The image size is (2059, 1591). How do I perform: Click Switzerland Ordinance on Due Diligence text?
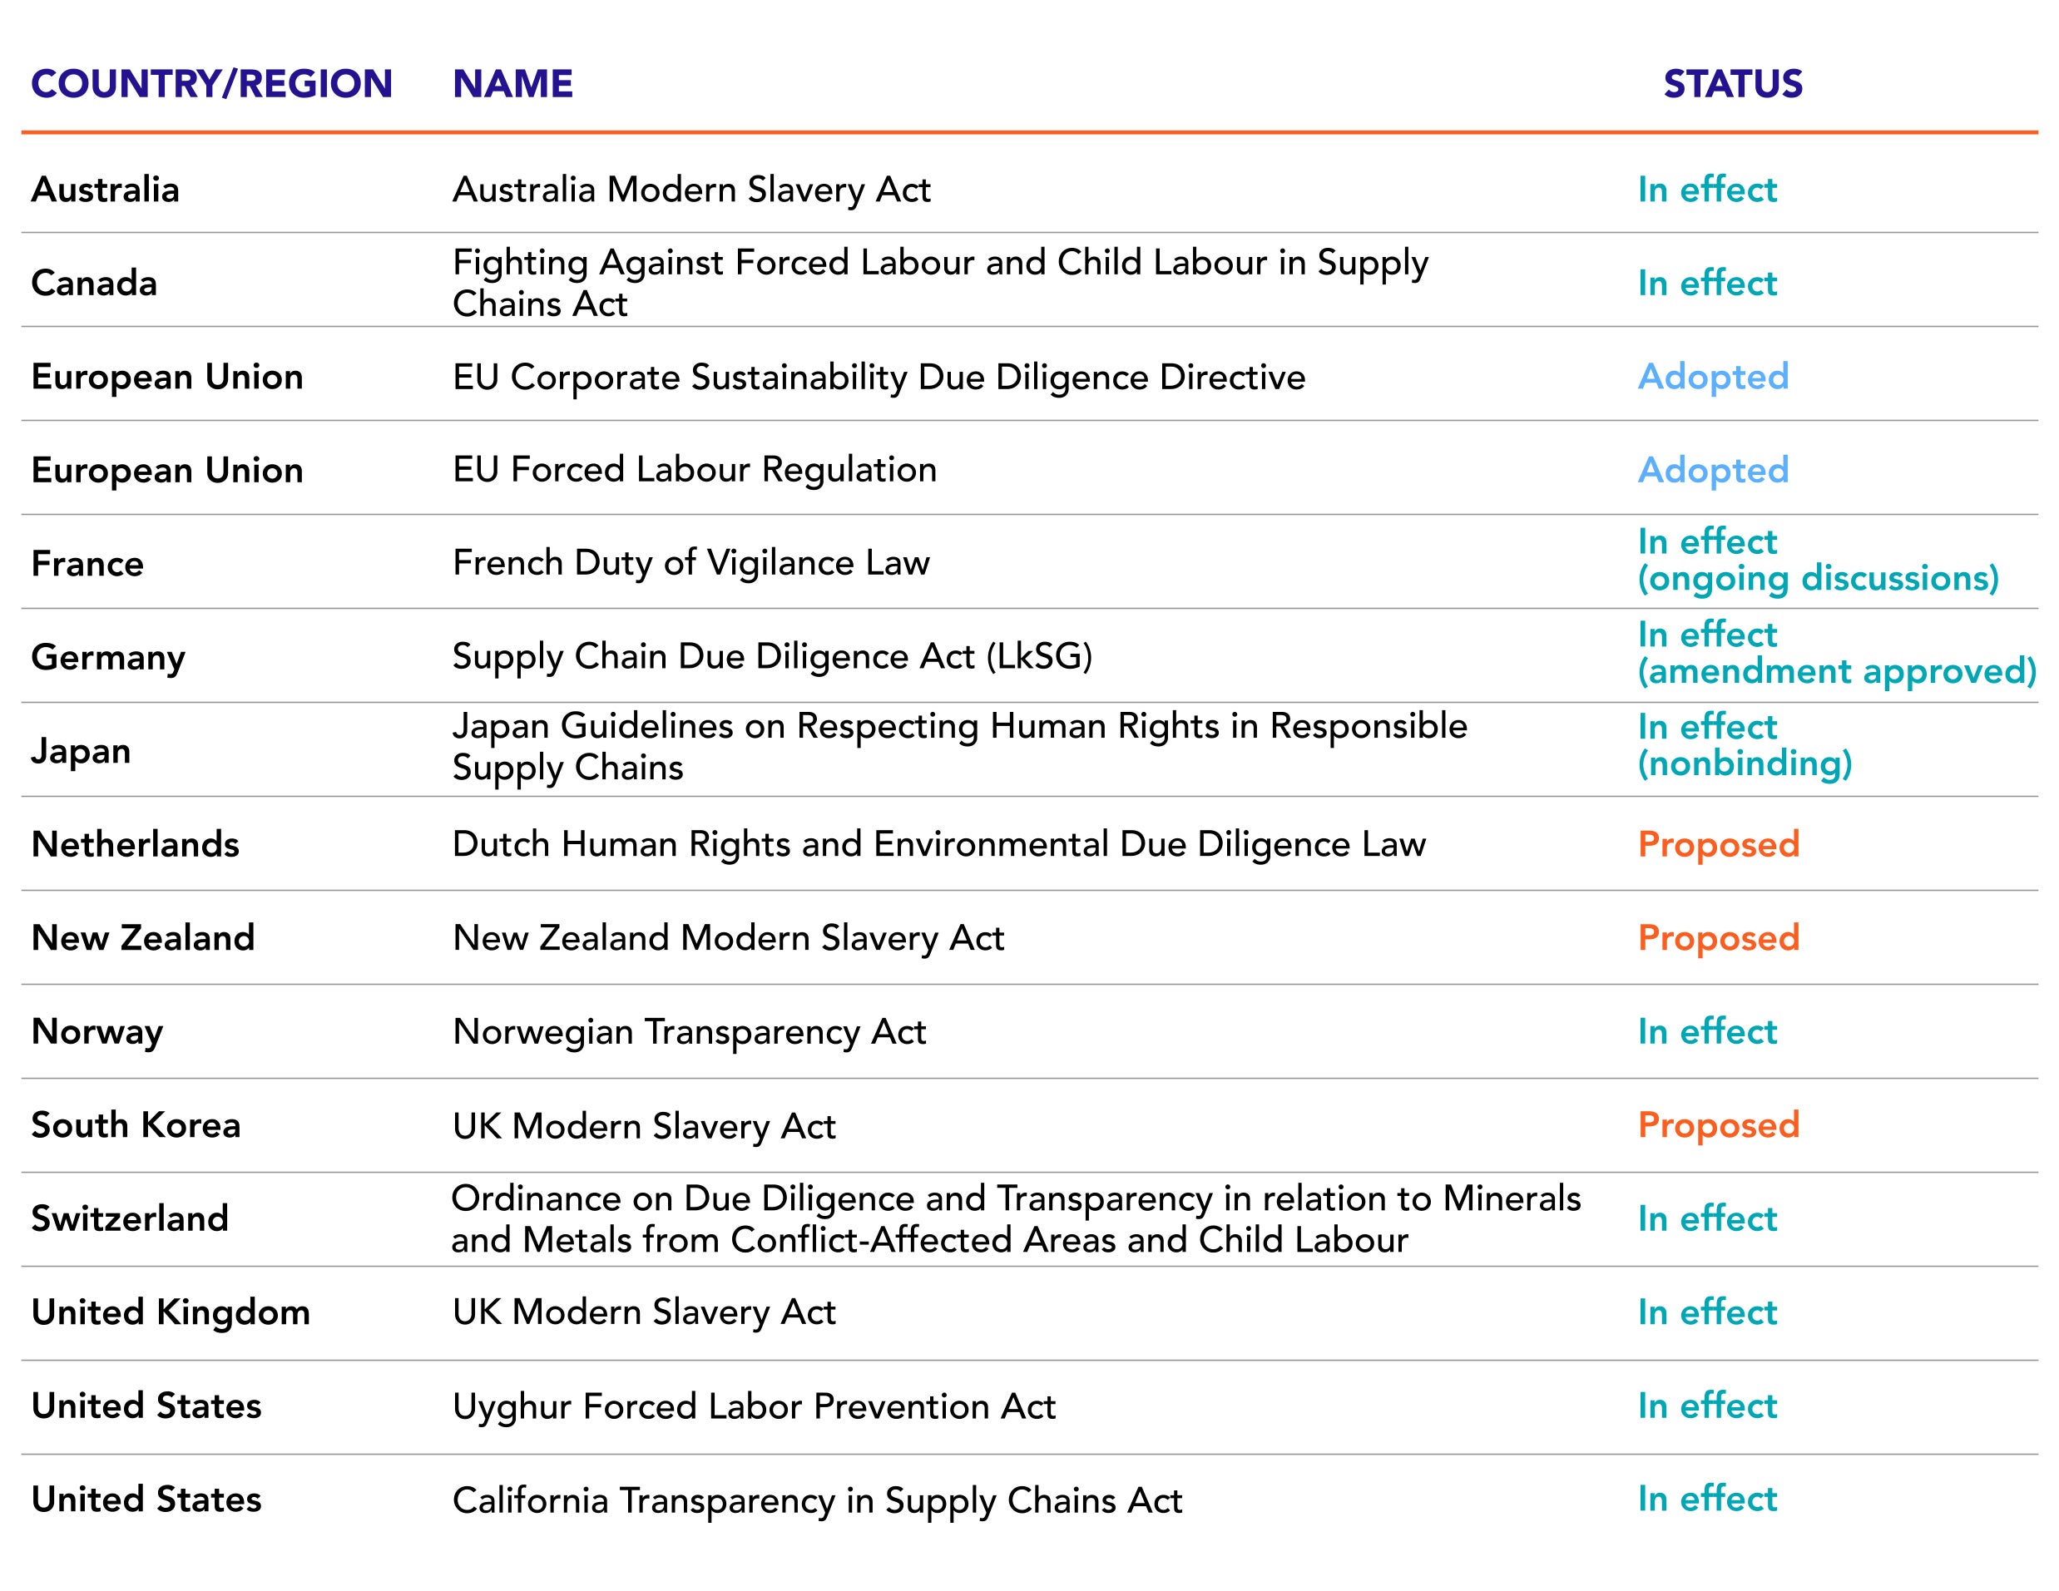(1014, 1218)
